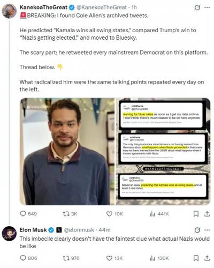Open more options on Elon Musk's reply

click(x=207, y=230)
